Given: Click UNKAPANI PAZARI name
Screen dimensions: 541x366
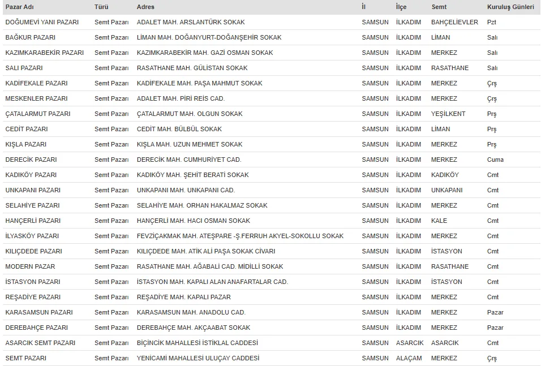Looking at the screenshot, I should (x=33, y=190).
